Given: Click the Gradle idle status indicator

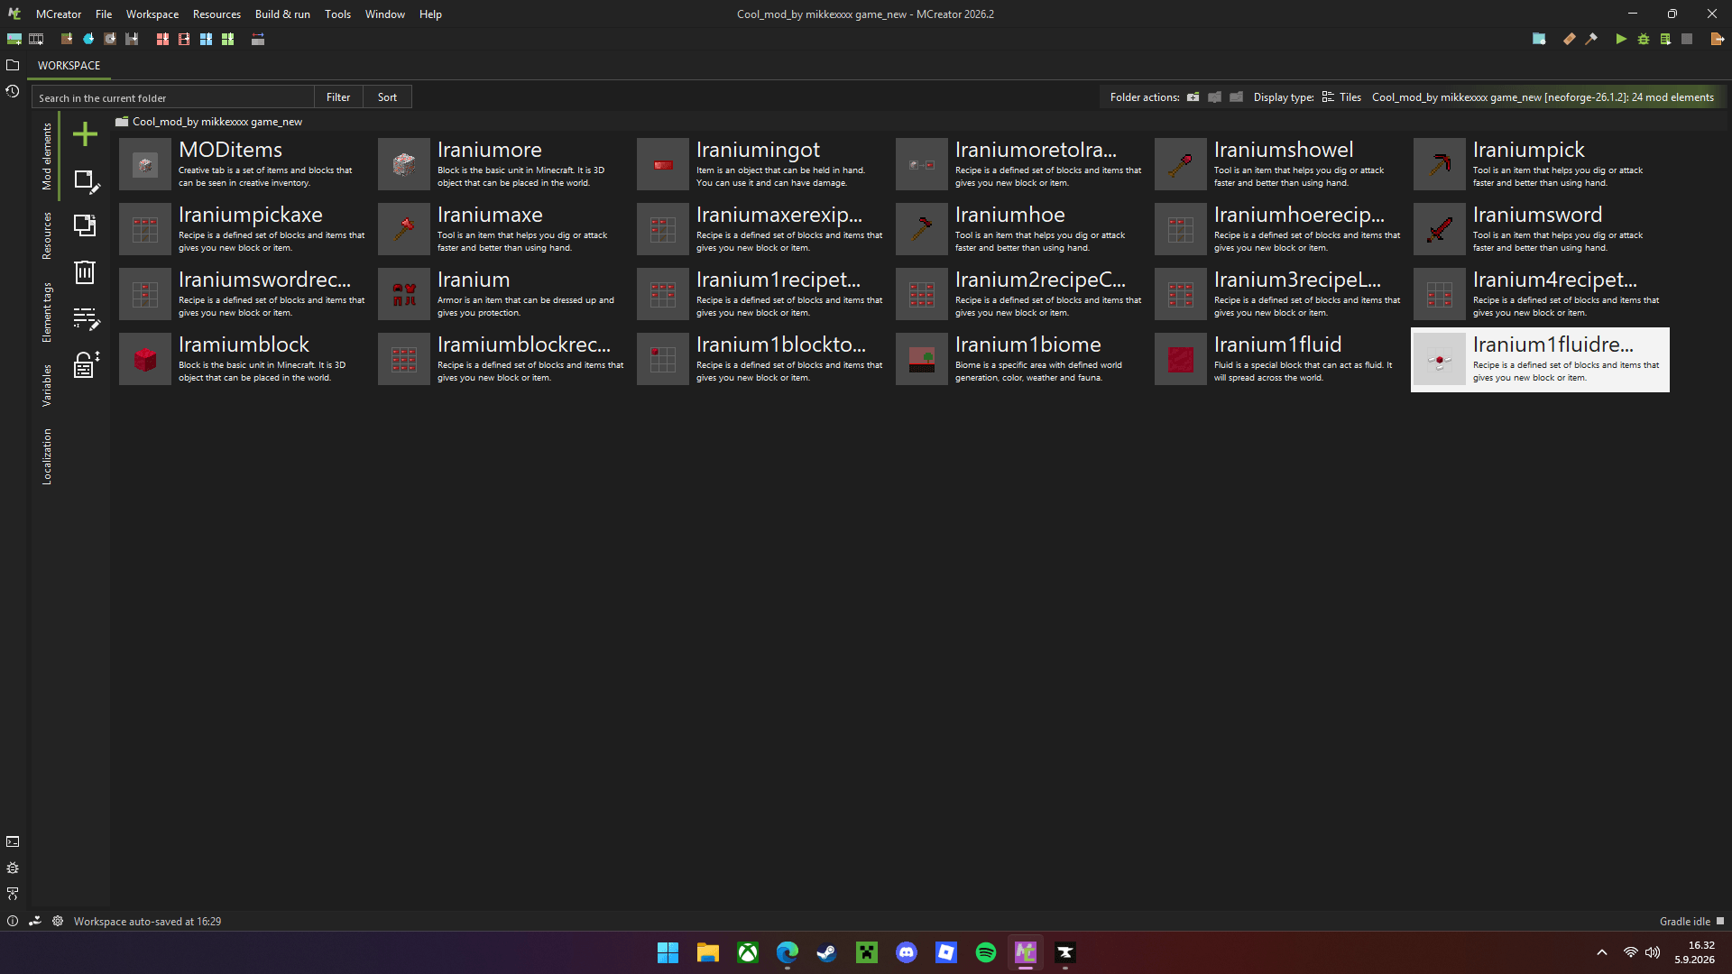Looking at the screenshot, I should [x=1691, y=921].
